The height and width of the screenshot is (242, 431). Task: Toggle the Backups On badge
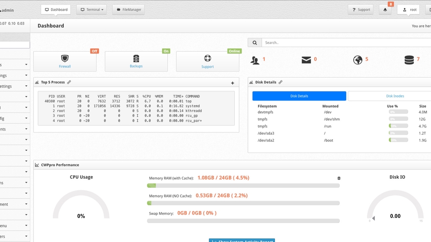pyautogui.click(x=166, y=51)
